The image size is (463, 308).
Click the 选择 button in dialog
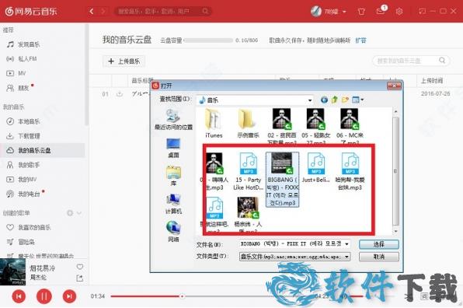click(379, 244)
